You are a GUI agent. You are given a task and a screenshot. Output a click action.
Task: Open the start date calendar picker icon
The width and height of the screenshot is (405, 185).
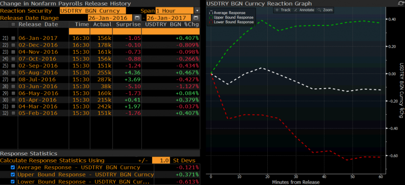click(137, 18)
